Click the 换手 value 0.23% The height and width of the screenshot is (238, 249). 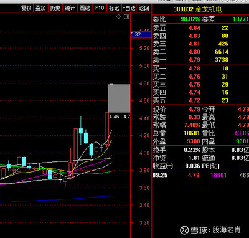(x=192, y=150)
